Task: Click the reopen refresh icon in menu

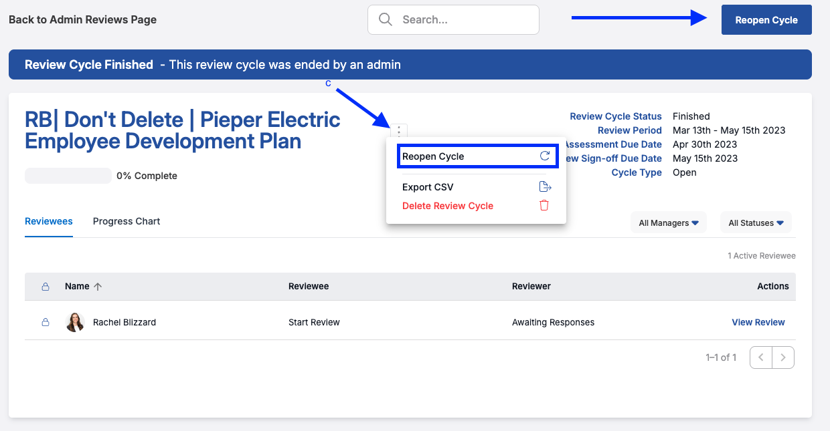Action: click(544, 156)
